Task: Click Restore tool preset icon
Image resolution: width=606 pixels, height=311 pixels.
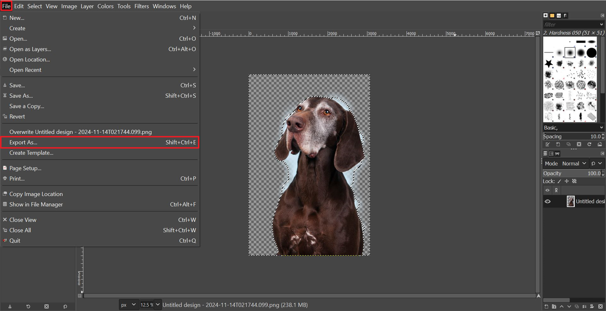Action: (28, 306)
